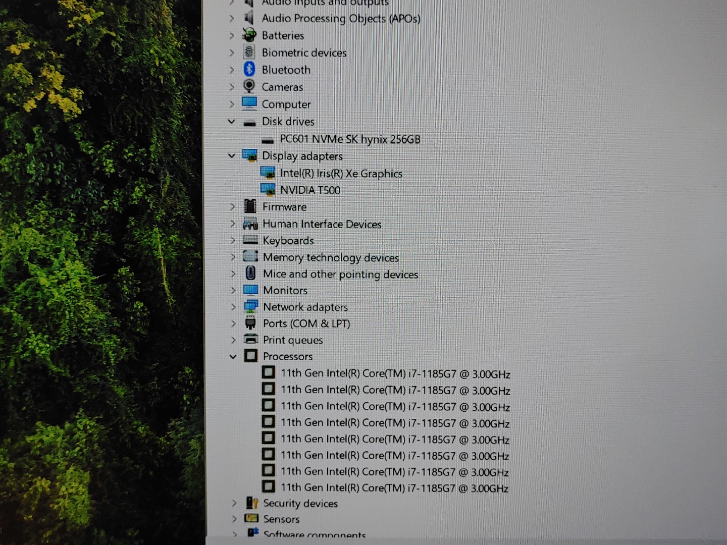Expand the Memory technology devices category
The image size is (727, 545).
(x=233, y=257)
